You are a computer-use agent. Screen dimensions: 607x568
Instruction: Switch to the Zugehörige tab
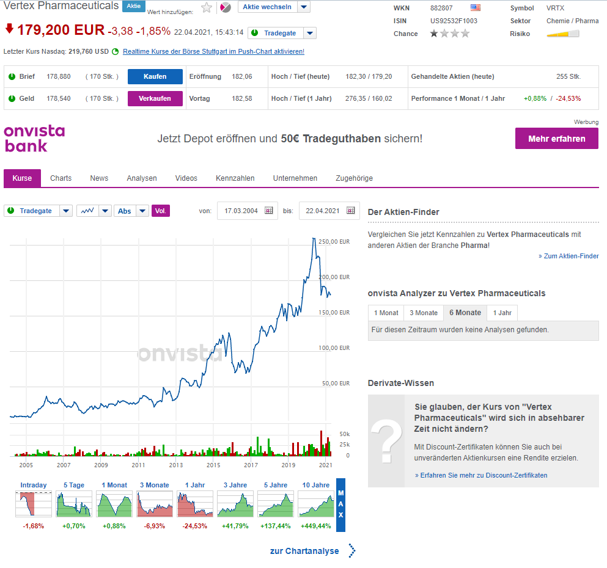coord(354,178)
